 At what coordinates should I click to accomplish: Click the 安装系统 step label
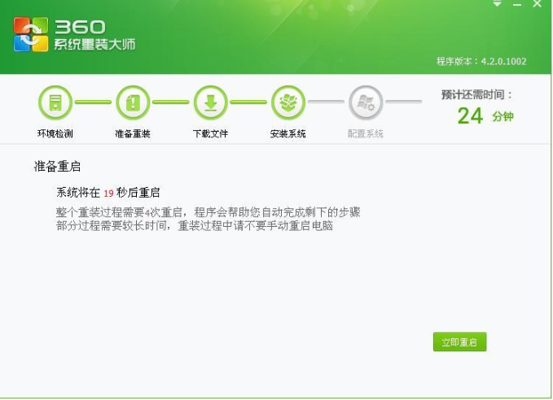pyautogui.click(x=287, y=133)
